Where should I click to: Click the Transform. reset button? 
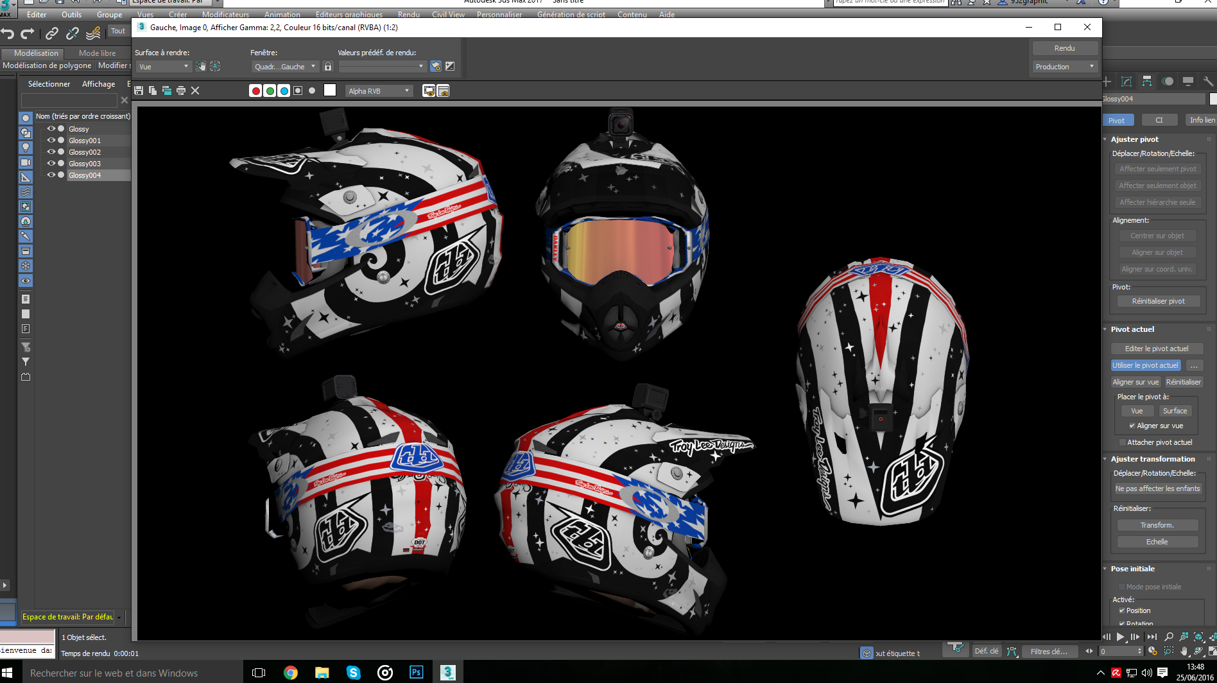[x=1157, y=525]
